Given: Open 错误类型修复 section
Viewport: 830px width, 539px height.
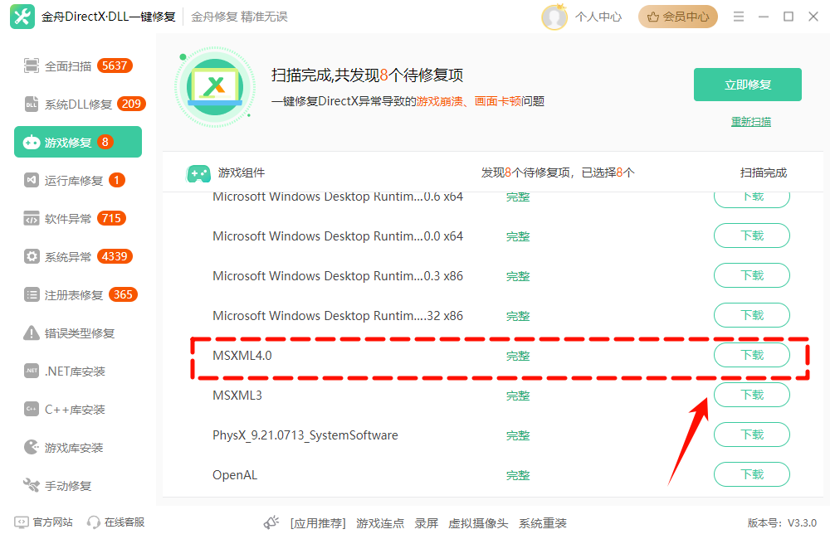Looking at the screenshot, I should [x=78, y=333].
